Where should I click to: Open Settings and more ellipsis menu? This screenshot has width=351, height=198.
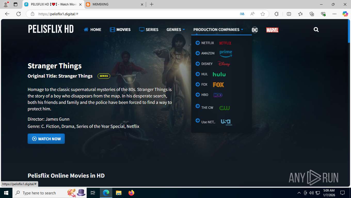334,14
